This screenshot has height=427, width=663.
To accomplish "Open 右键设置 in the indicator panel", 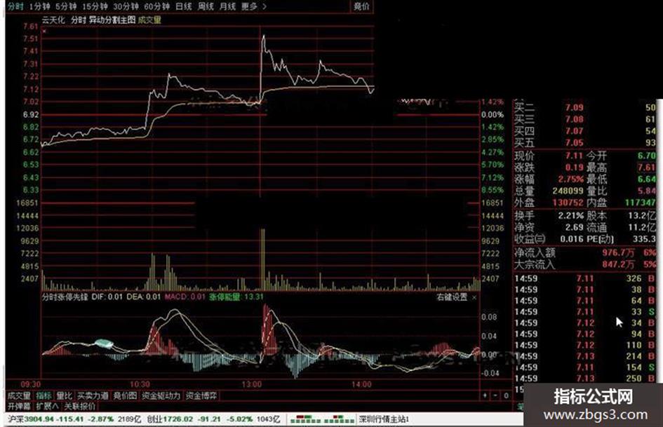I will click(x=452, y=297).
